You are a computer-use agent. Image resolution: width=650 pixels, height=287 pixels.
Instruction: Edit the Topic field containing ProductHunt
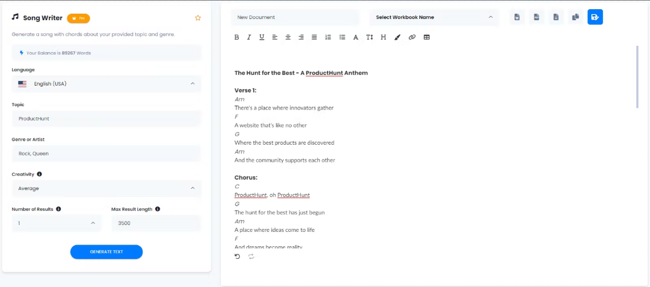[x=106, y=119]
